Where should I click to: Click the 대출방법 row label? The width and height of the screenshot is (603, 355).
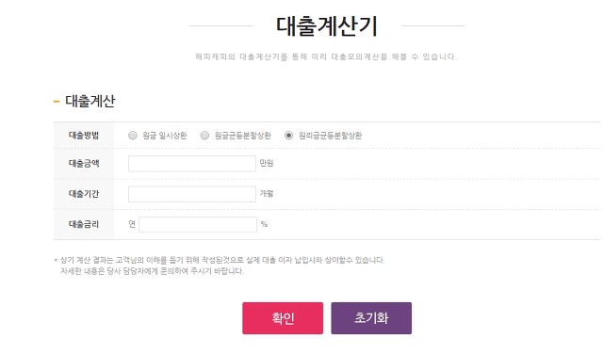(x=84, y=136)
